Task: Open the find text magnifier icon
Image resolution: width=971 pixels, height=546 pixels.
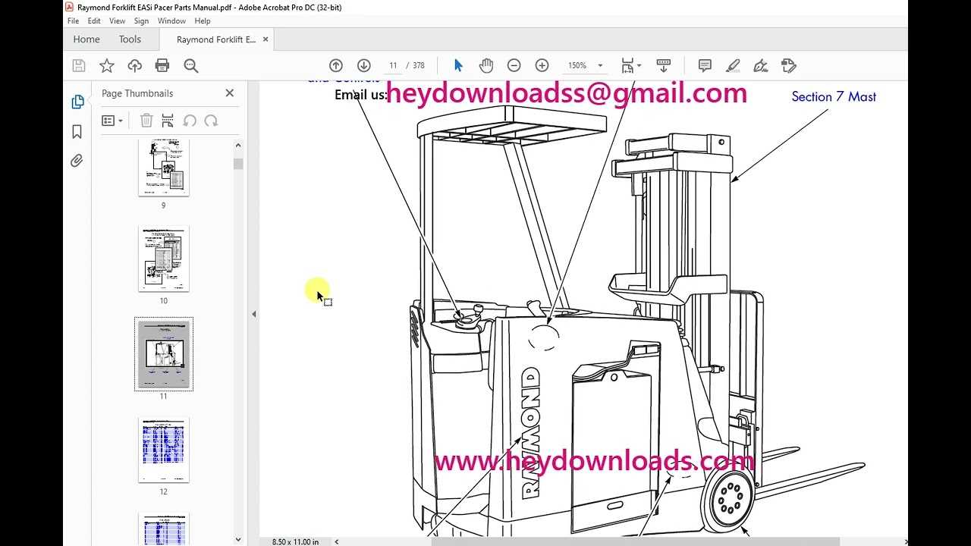Action: pyautogui.click(x=191, y=66)
